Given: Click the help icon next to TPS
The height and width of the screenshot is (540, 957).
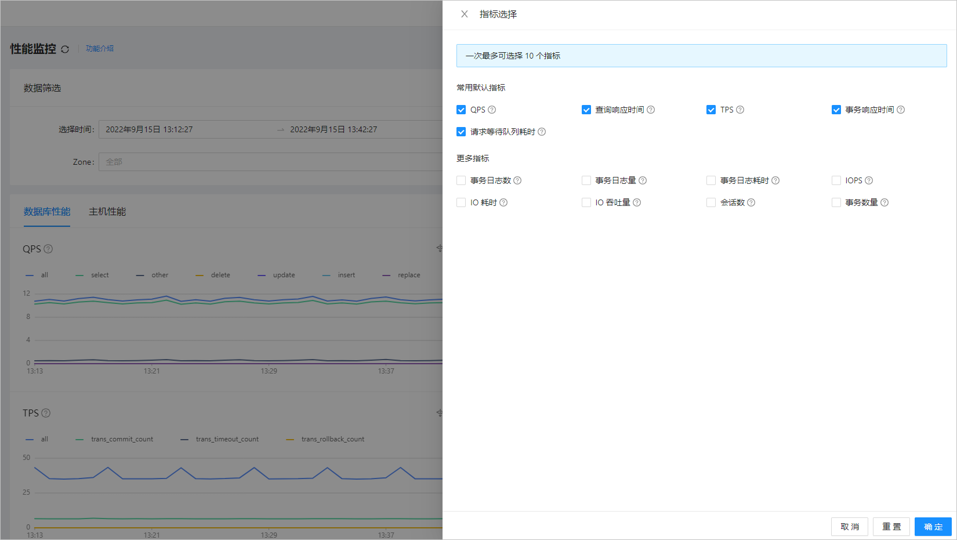Looking at the screenshot, I should click(741, 109).
